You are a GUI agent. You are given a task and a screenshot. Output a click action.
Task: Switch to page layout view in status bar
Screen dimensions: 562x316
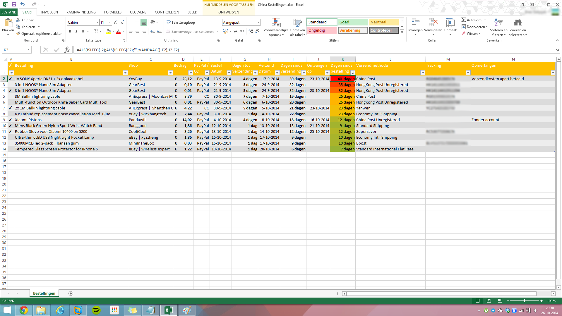(x=489, y=301)
